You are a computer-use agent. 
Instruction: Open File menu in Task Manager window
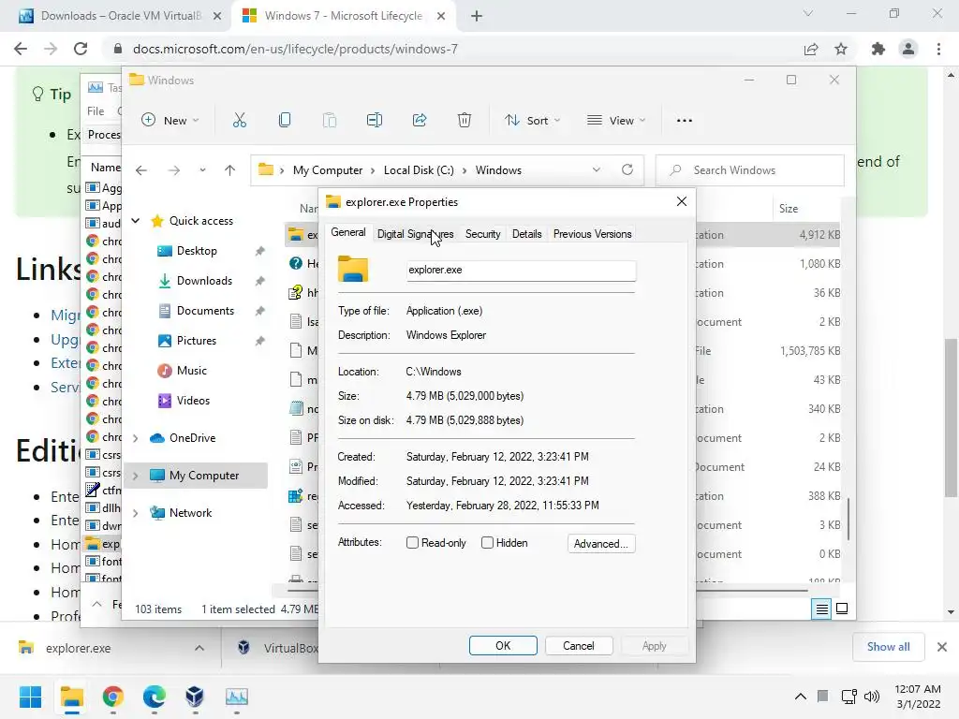click(96, 111)
